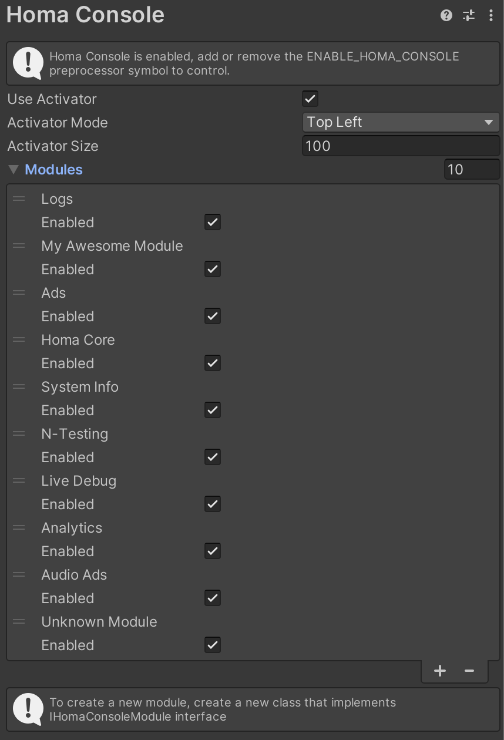504x740 pixels.
Task: Select the Analytics module row
Action: pos(253,528)
